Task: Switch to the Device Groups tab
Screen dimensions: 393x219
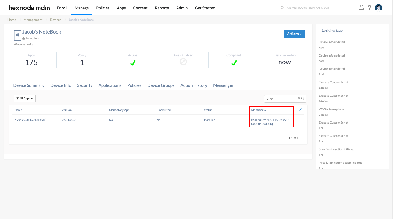Action: pos(161,85)
